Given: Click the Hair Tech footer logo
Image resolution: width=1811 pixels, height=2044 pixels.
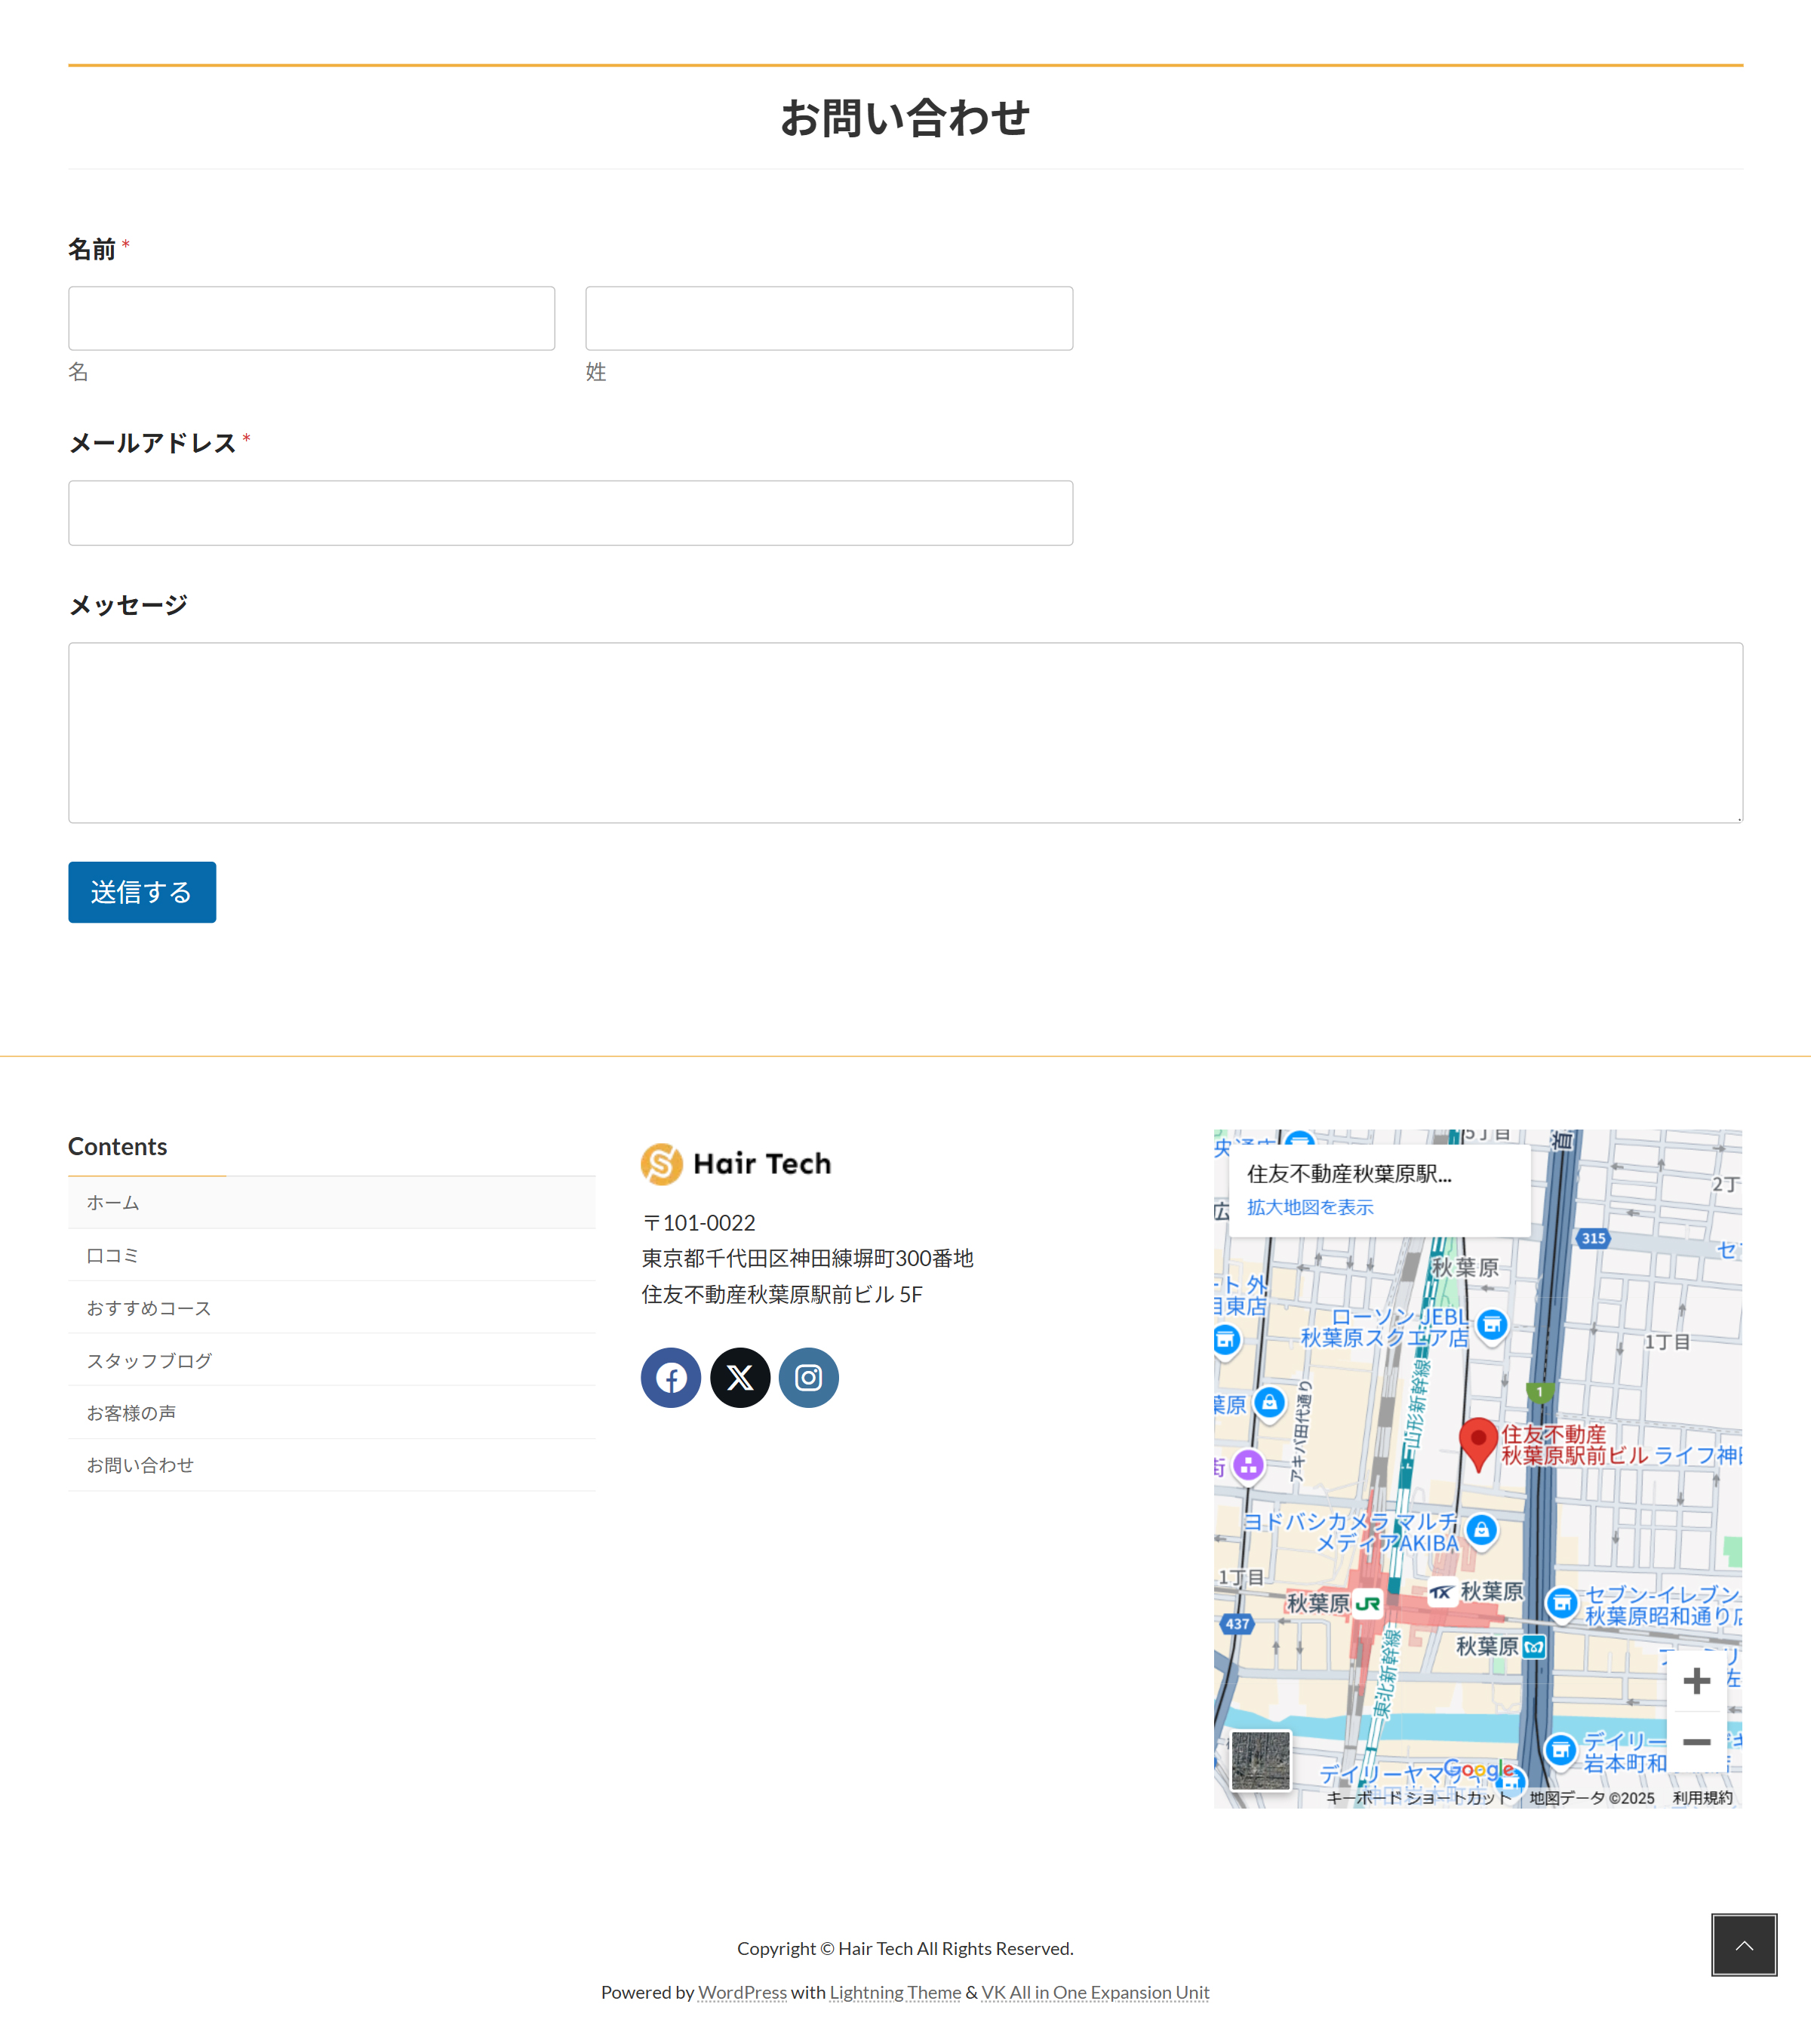Looking at the screenshot, I should [x=737, y=1164].
